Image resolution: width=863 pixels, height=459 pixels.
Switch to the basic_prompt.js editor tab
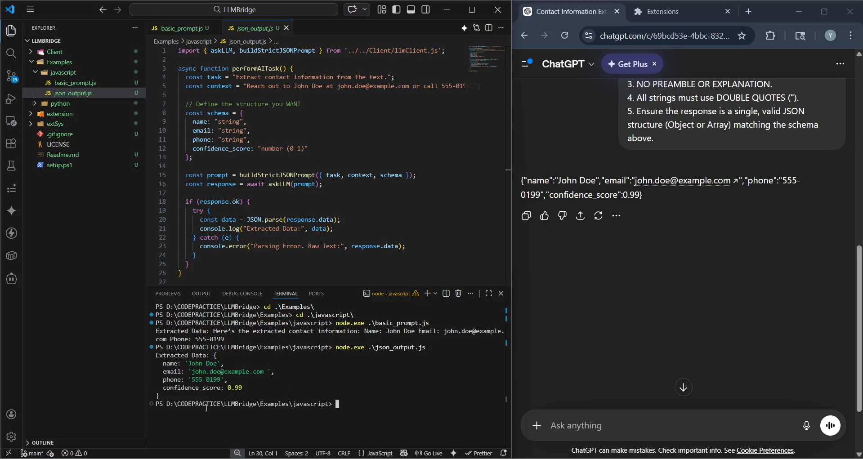click(x=181, y=28)
